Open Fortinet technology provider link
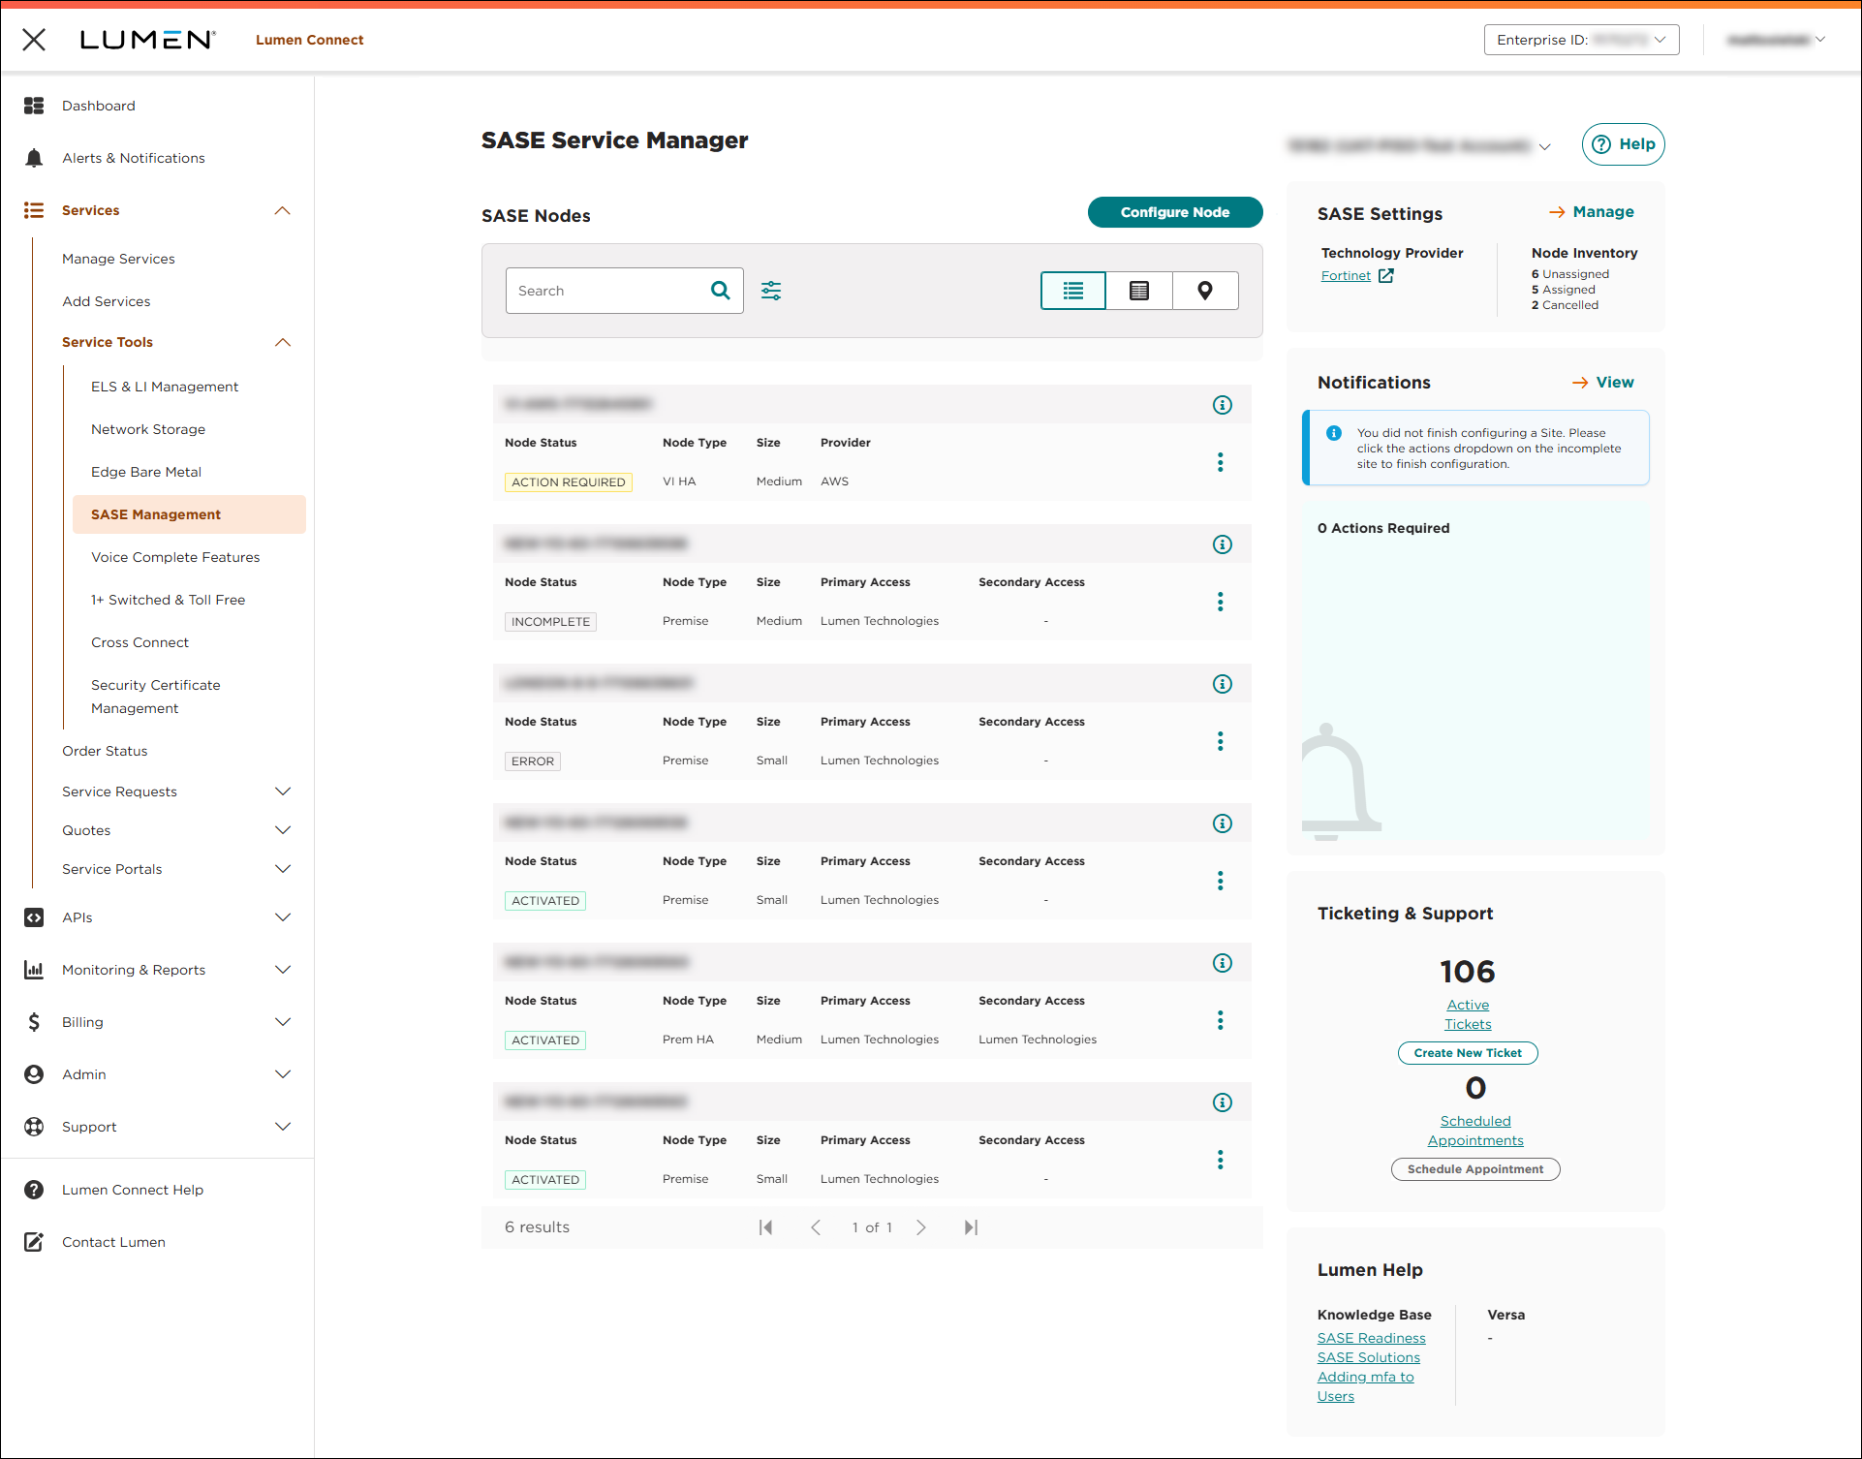Viewport: 1862px width, 1459px height. tap(1346, 276)
